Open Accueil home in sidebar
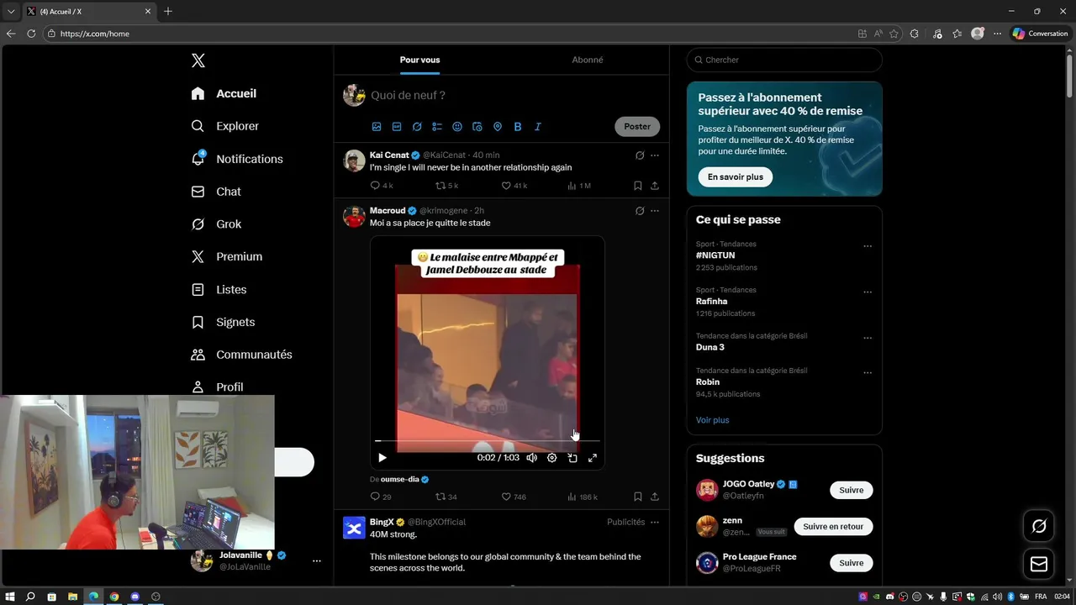1076x605 pixels. point(224,93)
